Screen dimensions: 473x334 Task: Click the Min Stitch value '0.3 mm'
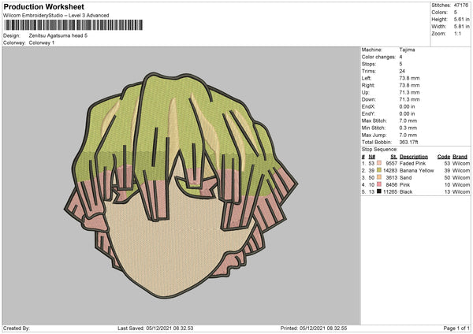[408, 128]
